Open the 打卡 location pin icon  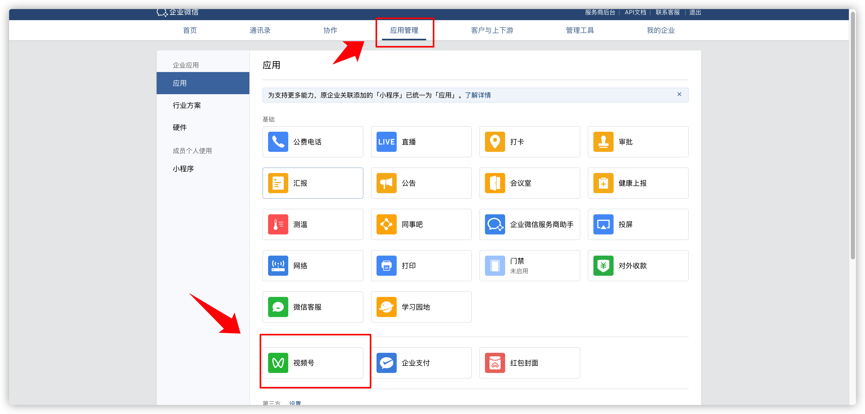(495, 142)
